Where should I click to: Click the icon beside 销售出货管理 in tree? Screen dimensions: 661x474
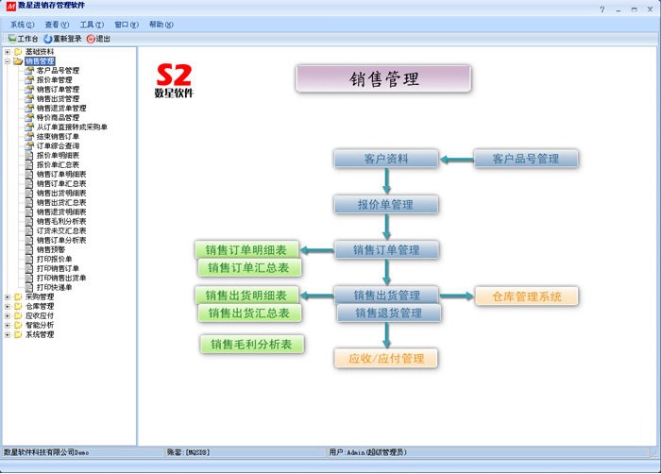[x=29, y=99]
